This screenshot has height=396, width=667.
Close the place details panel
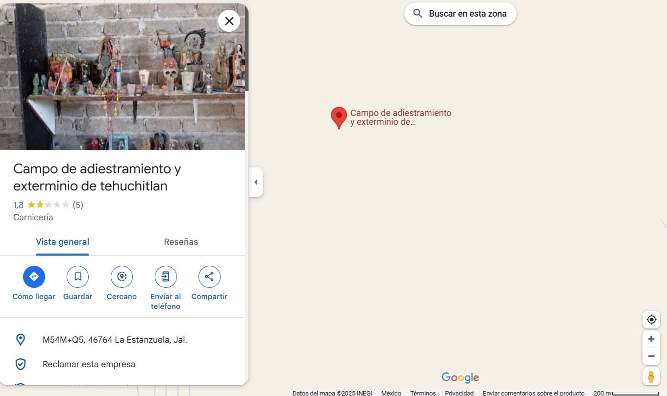point(229,21)
